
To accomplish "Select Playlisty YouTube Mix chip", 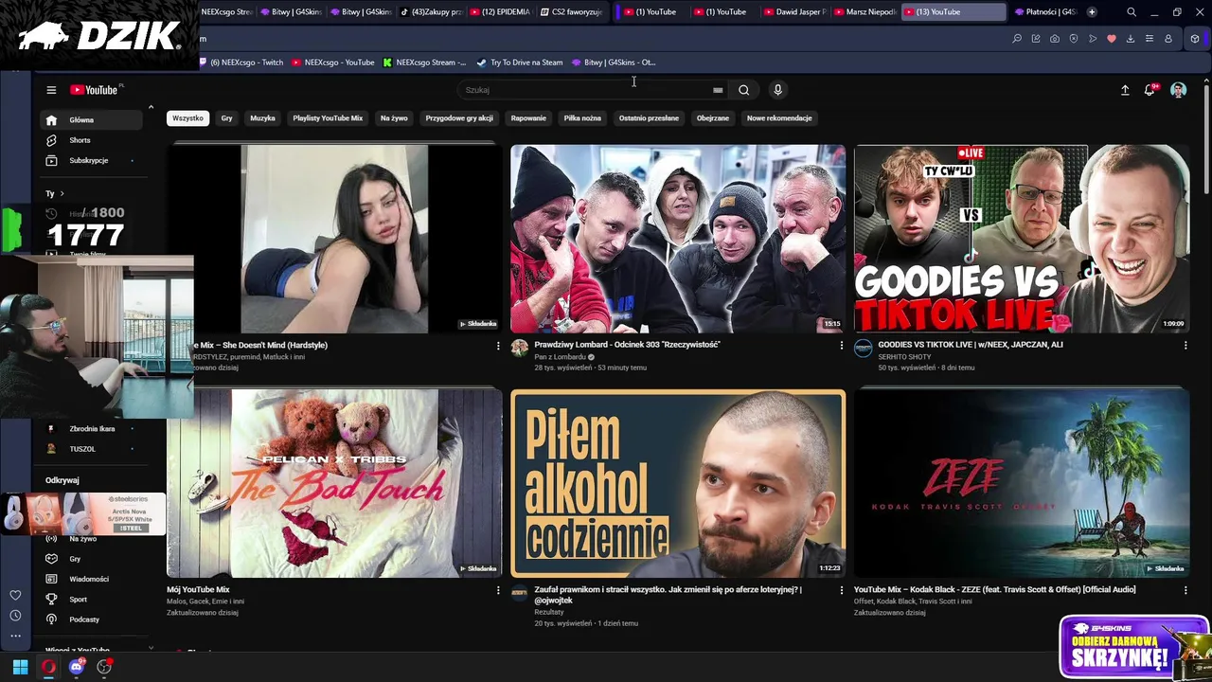I will 328,118.
